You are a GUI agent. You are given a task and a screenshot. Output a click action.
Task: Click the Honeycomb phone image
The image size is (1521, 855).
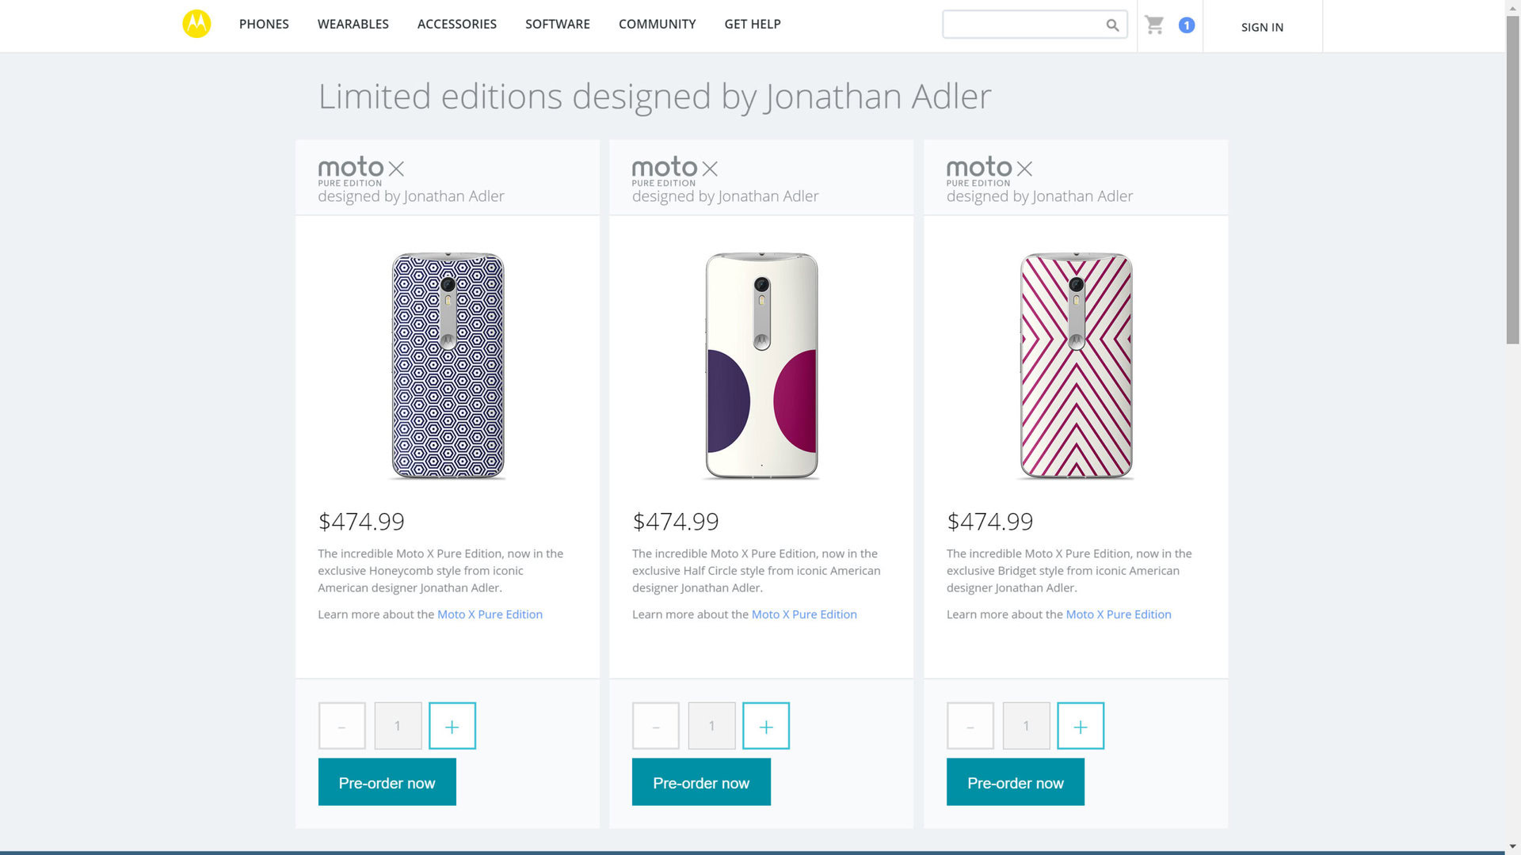click(448, 366)
